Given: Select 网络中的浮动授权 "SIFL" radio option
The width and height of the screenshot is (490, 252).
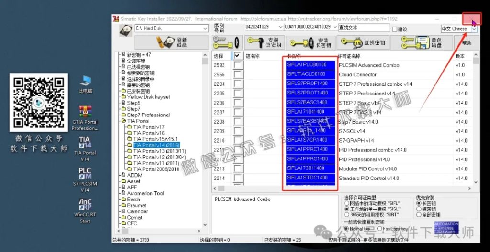Looking at the screenshot, I should pyautogui.click(x=346, y=203).
